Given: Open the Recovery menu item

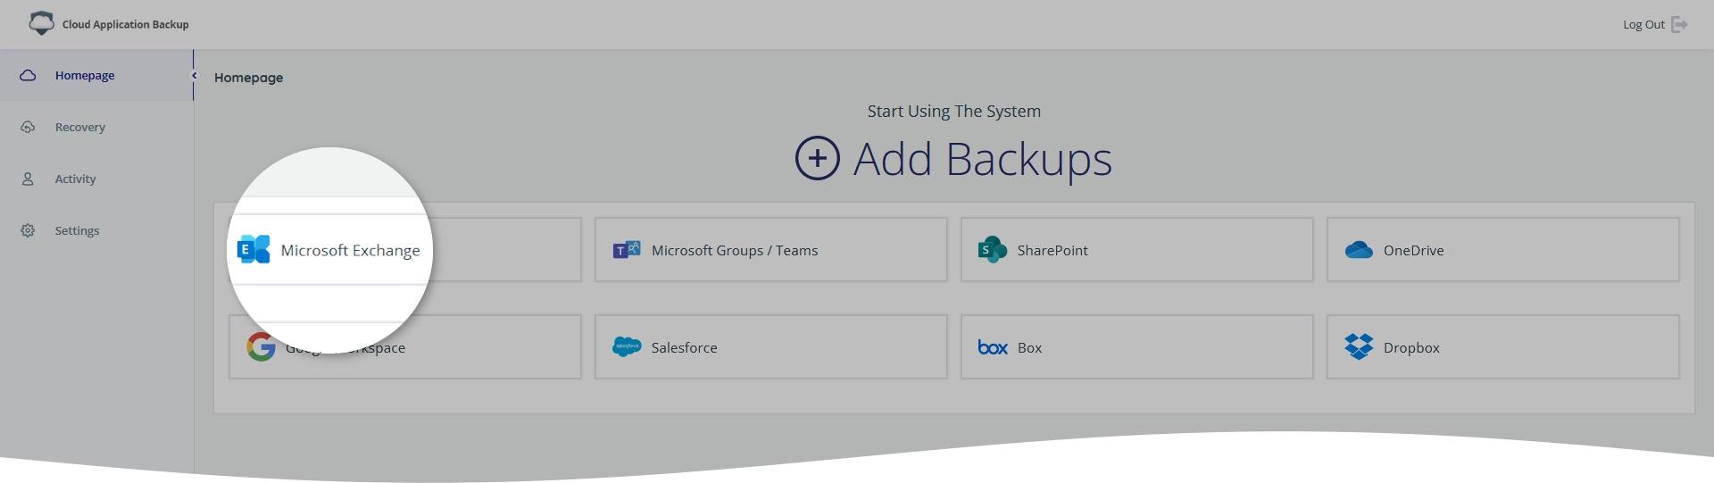Looking at the screenshot, I should pyautogui.click(x=96, y=127).
